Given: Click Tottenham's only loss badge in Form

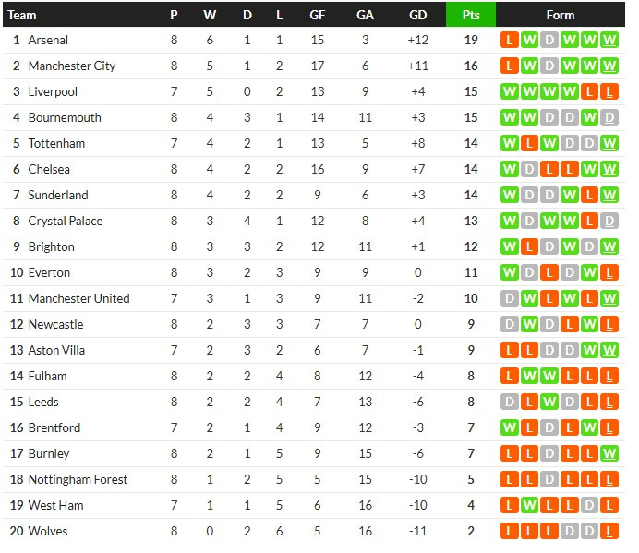Looking at the screenshot, I should click(529, 143).
